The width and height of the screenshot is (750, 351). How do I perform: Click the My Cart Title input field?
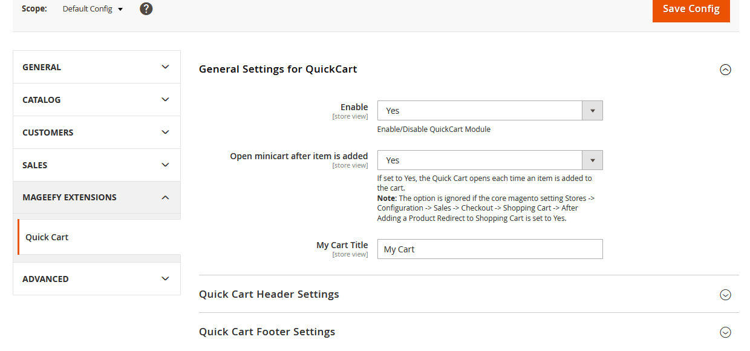(x=489, y=249)
